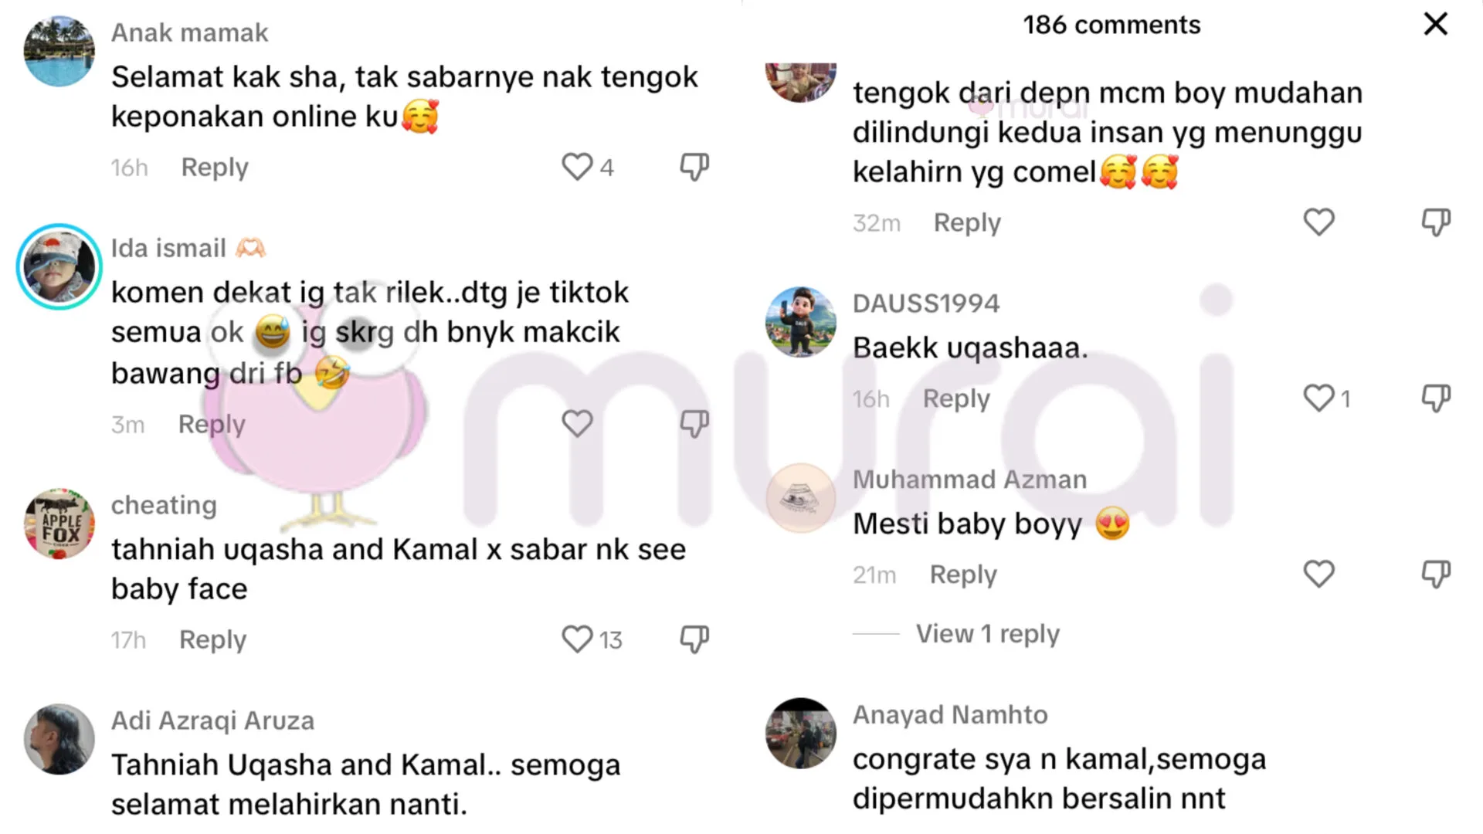Image resolution: width=1483 pixels, height=834 pixels.
Task: Like the cheating user's comment with 13 likes
Action: pyautogui.click(x=577, y=639)
